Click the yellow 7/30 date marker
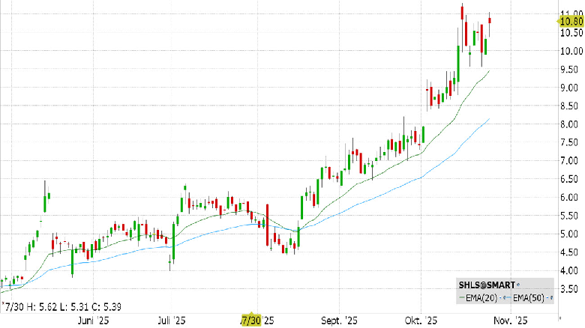Screen dimensions: 585x328 [x=251, y=321]
